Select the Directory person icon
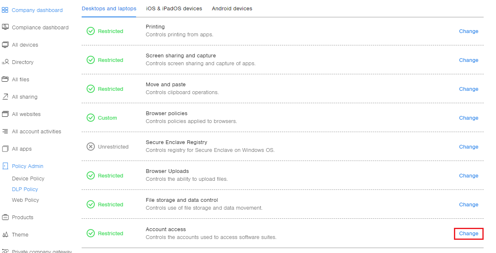The image size is (496, 253). pyautogui.click(x=5, y=62)
